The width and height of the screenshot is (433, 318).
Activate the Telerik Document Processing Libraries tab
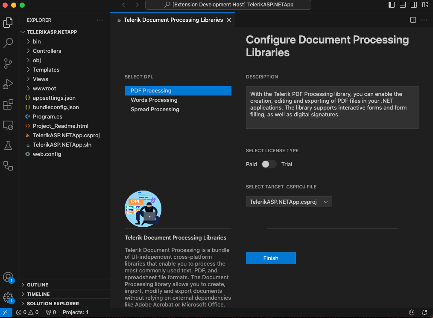(x=173, y=20)
